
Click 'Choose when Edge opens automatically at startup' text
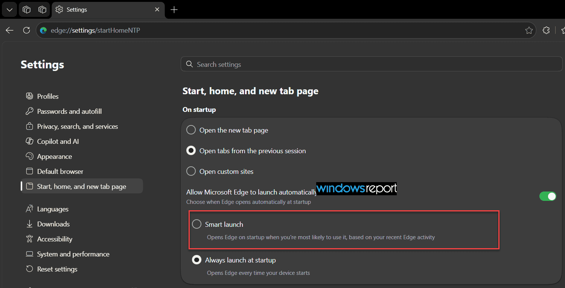(x=248, y=202)
